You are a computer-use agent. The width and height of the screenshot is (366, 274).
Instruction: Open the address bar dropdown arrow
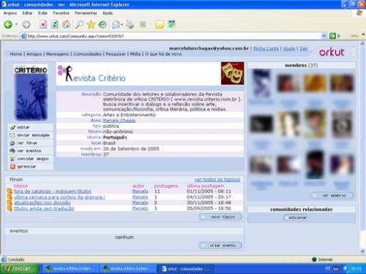click(x=324, y=36)
